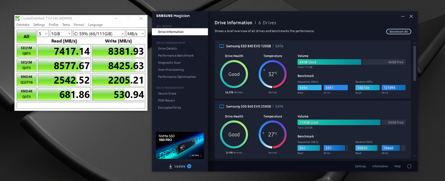The width and height of the screenshot is (445, 181).
Task: Click the monitor icon beside Samsung SSD 840 EVO 120GB
Action: pyautogui.click(x=221, y=46)
